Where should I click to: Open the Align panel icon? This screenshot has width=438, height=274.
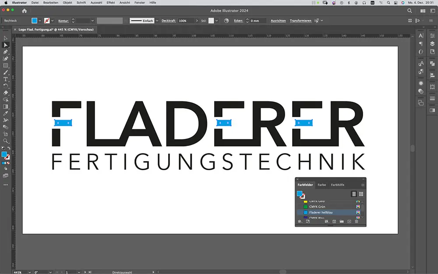coord(432,75)
